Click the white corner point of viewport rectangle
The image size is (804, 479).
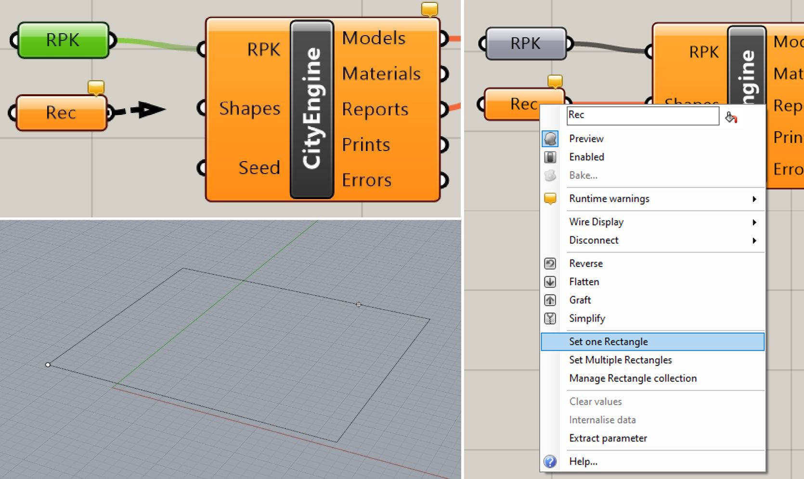click(48, 365)
